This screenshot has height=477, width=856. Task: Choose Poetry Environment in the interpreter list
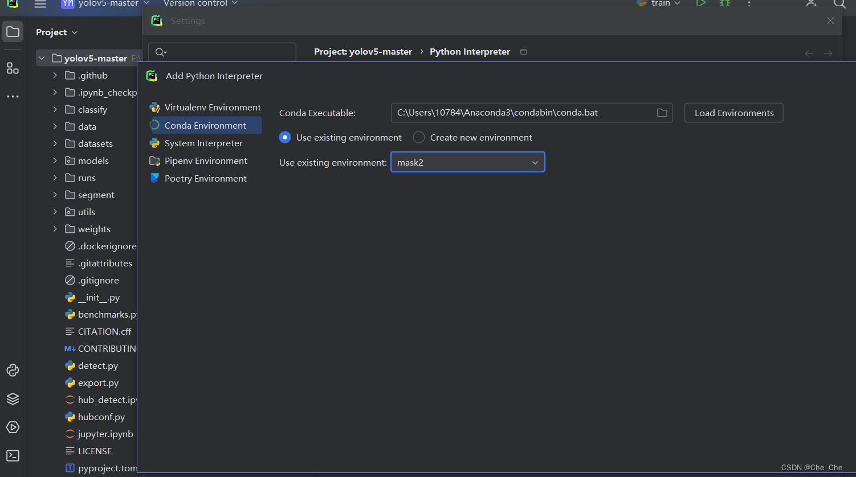tap(205, 178)
